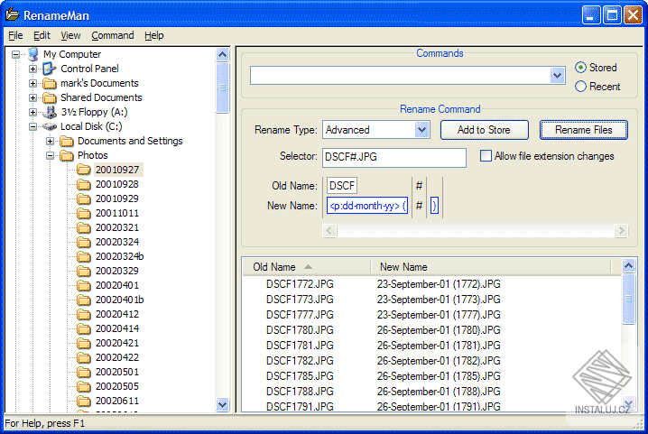Click the folder tree scrollbar down arrow
The height and width of the screenshot is (434, 648).
[x=222, y=404]
